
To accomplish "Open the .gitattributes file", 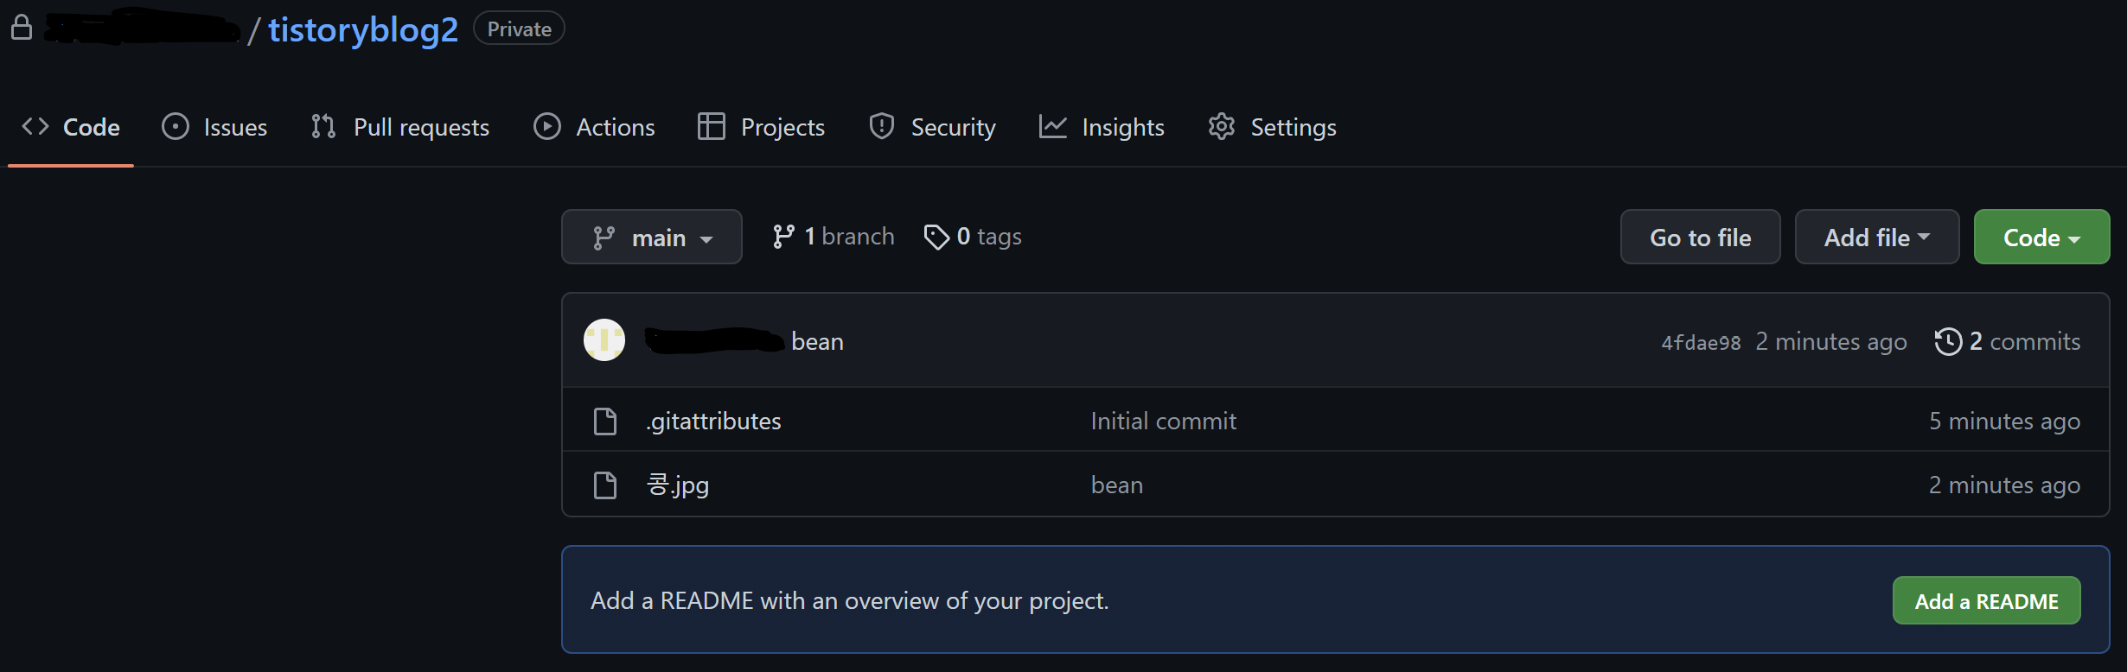I will tap(713, 421).
